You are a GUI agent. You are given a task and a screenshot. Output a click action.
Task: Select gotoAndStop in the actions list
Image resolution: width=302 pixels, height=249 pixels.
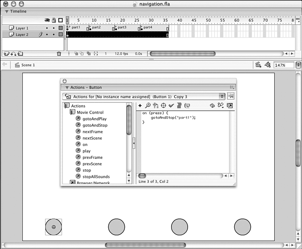coord(95,125)
